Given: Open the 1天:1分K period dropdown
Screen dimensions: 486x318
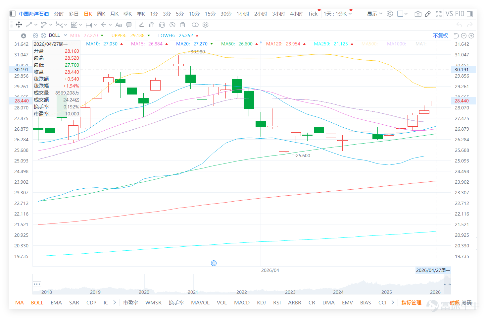Looking at the screenshot, I should click(x=338, y=14).
